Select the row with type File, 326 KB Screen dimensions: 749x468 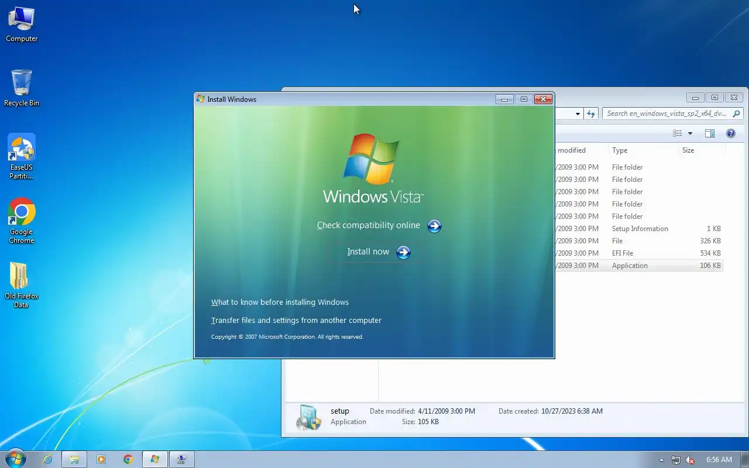pyautogui.click(x=638, y=241)
